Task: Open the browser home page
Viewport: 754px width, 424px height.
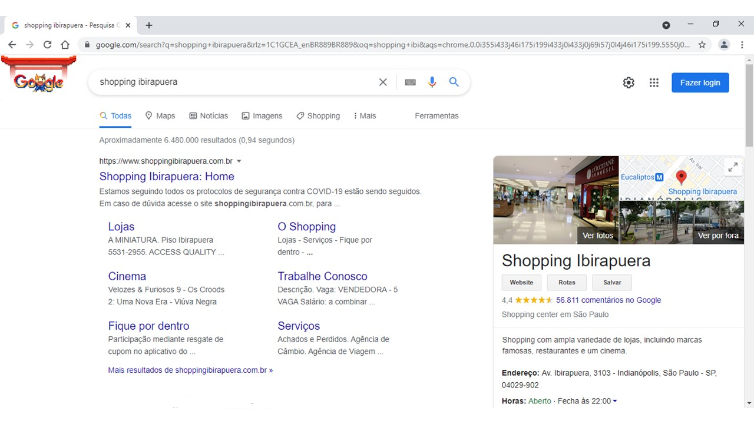Action: 65,45
